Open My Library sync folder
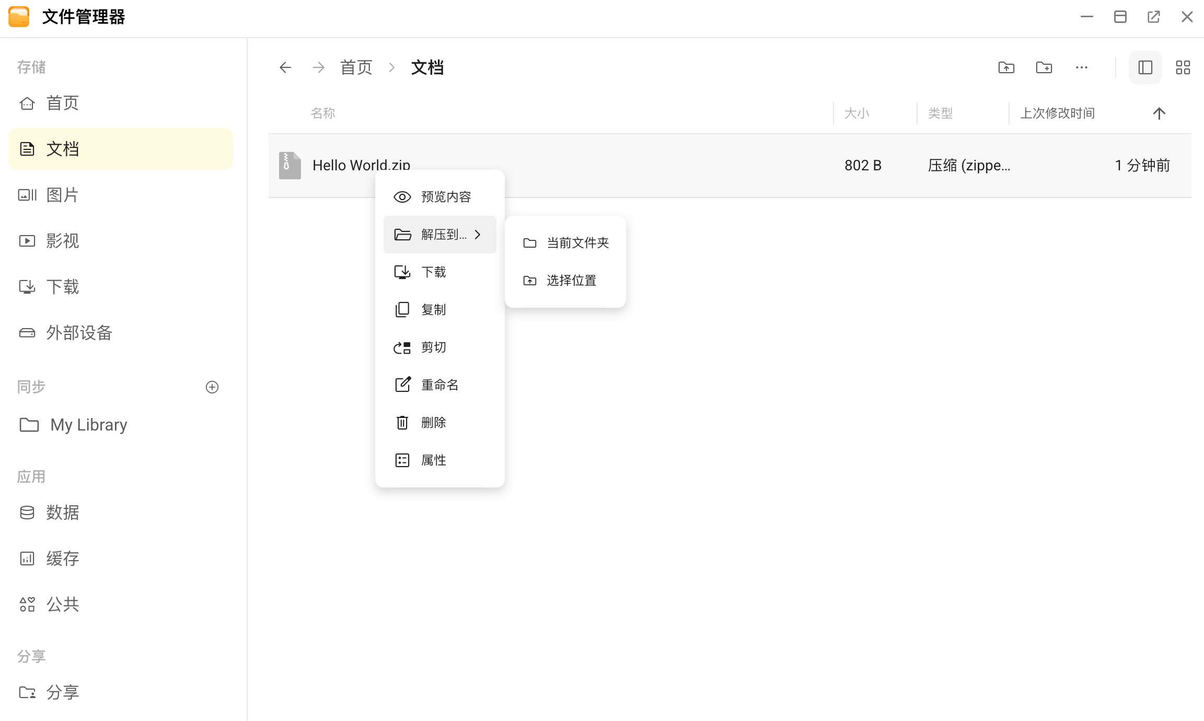Viewport: 1204px width, 721px height. (x=121, y=425)
